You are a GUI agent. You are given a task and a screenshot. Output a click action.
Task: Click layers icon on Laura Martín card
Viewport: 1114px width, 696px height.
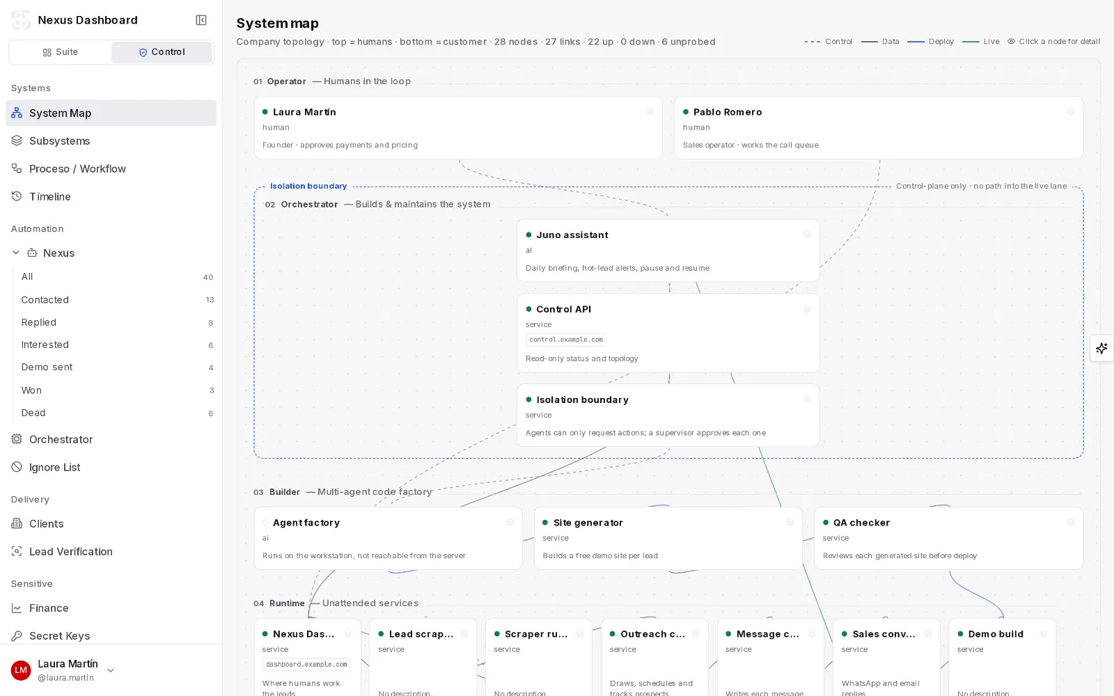[x=650, y=111]
